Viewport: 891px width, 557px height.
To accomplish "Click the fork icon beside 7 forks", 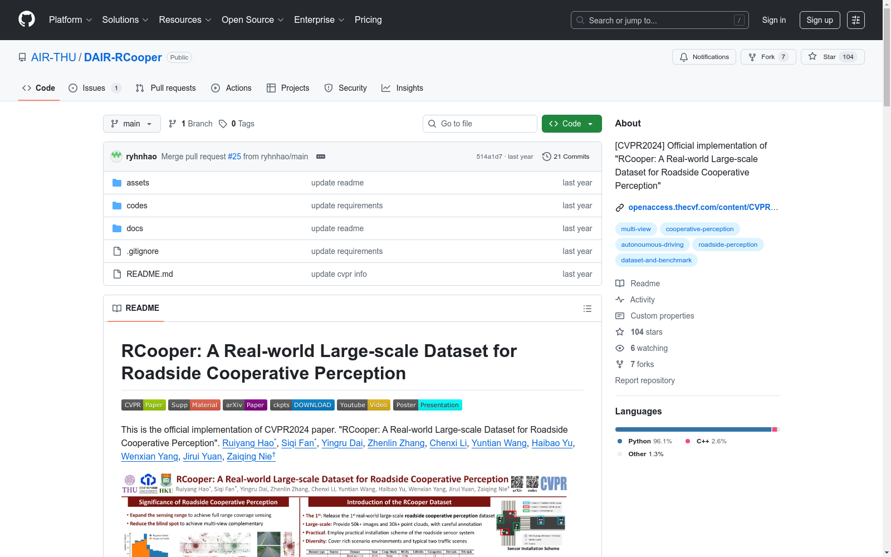I will pos(620,364).
